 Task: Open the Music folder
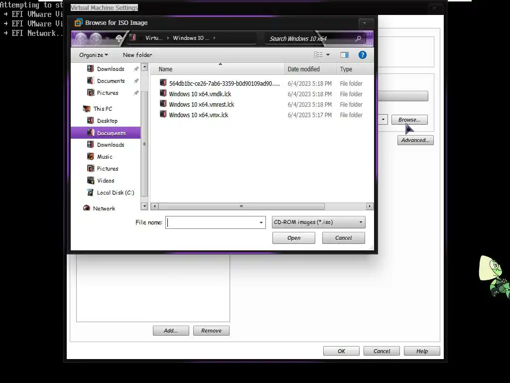pos(105,157)
